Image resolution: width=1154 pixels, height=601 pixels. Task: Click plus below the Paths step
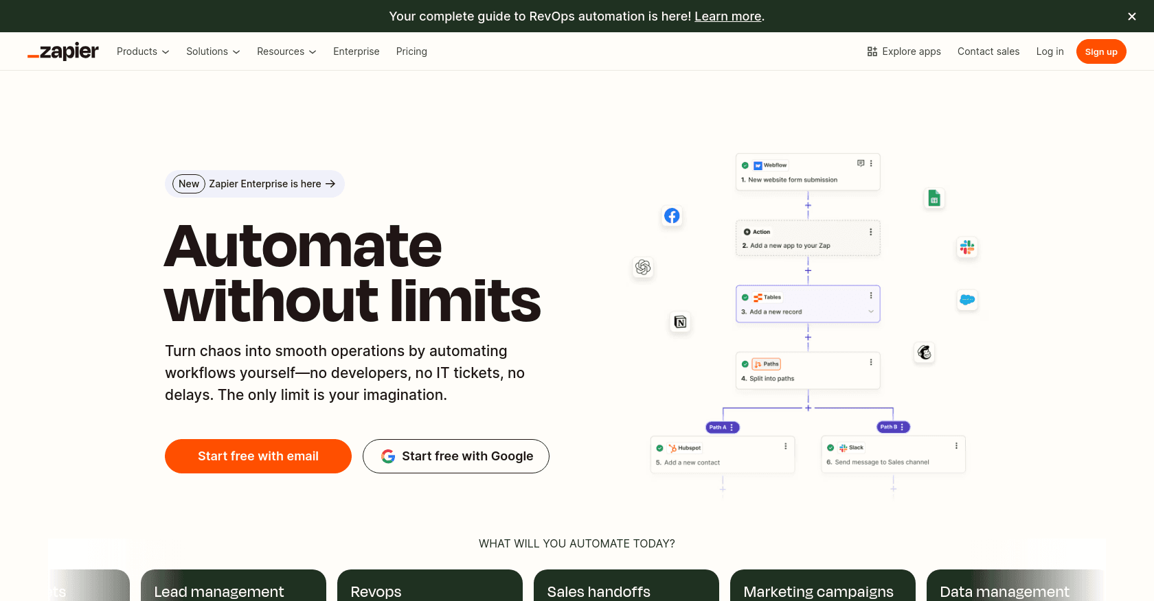coord(808,408)
